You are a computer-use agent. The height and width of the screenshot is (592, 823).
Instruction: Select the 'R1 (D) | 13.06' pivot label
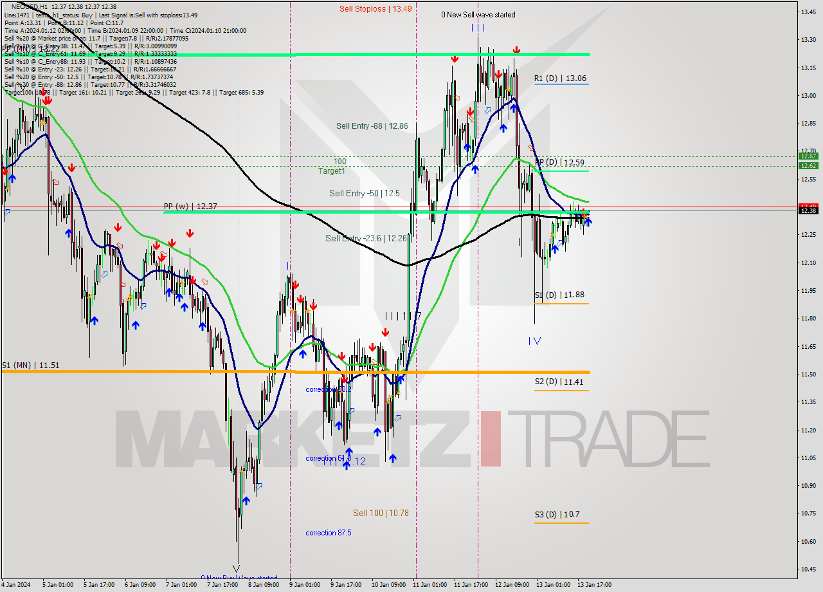[x=560, y=79]
